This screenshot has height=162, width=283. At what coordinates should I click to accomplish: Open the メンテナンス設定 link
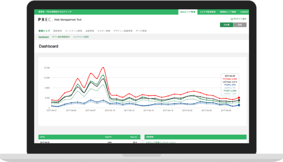coord(81,37)
